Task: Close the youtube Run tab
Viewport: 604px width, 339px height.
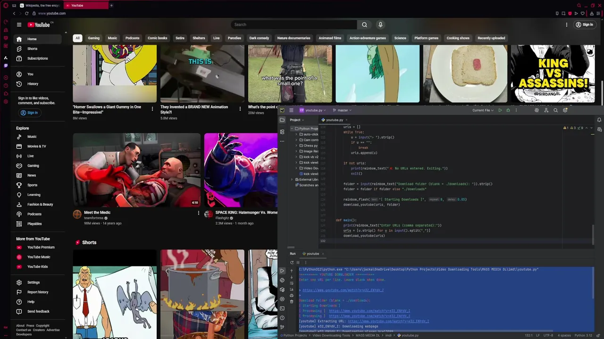Action: click(x=323, y=254)
